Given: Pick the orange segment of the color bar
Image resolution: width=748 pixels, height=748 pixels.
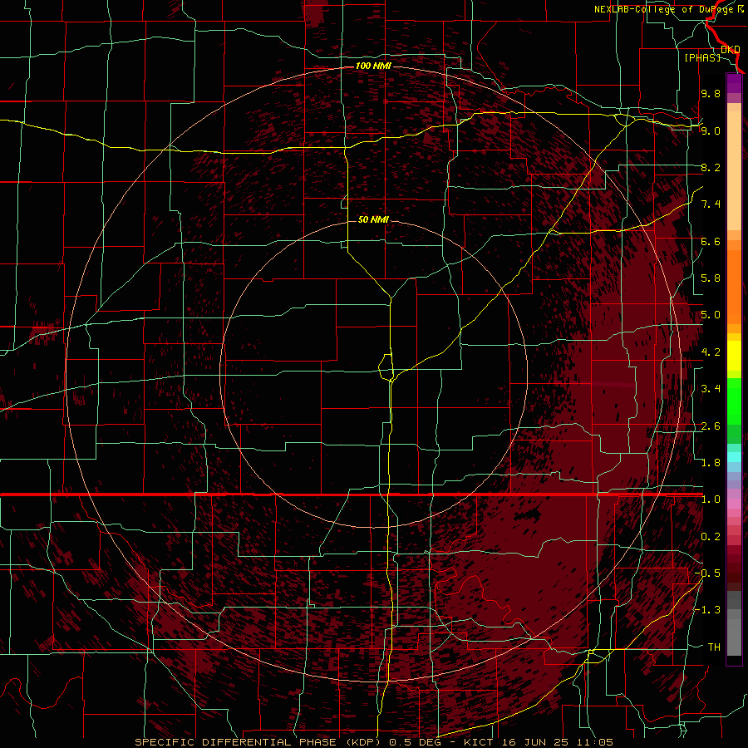Looking at the screenshot, I should tap(734, 288).
